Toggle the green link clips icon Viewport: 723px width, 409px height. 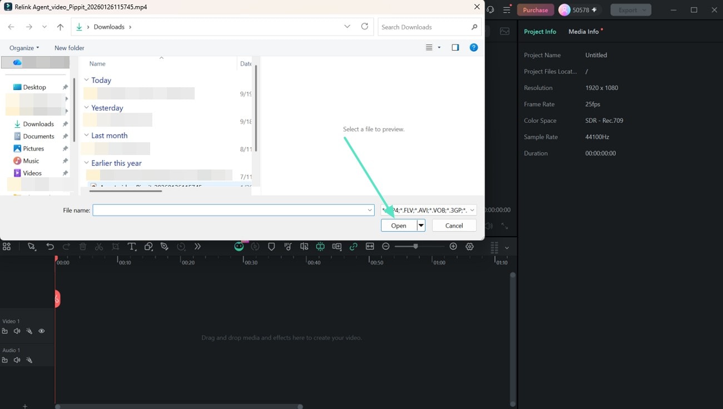pos(353,247)
